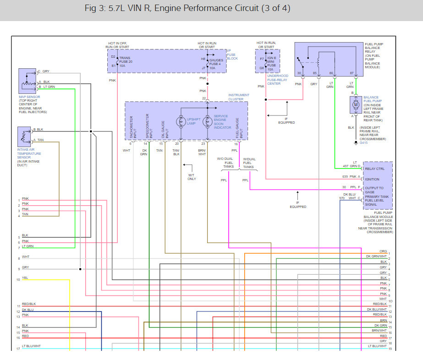Click the DK GRN label at right pin 15
The width and height of the screenshot is (423, 360).
coord(381,326)
